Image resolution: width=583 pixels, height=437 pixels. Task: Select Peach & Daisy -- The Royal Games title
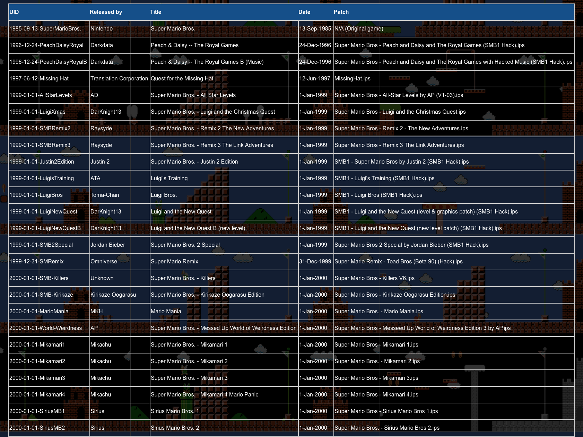224,45
